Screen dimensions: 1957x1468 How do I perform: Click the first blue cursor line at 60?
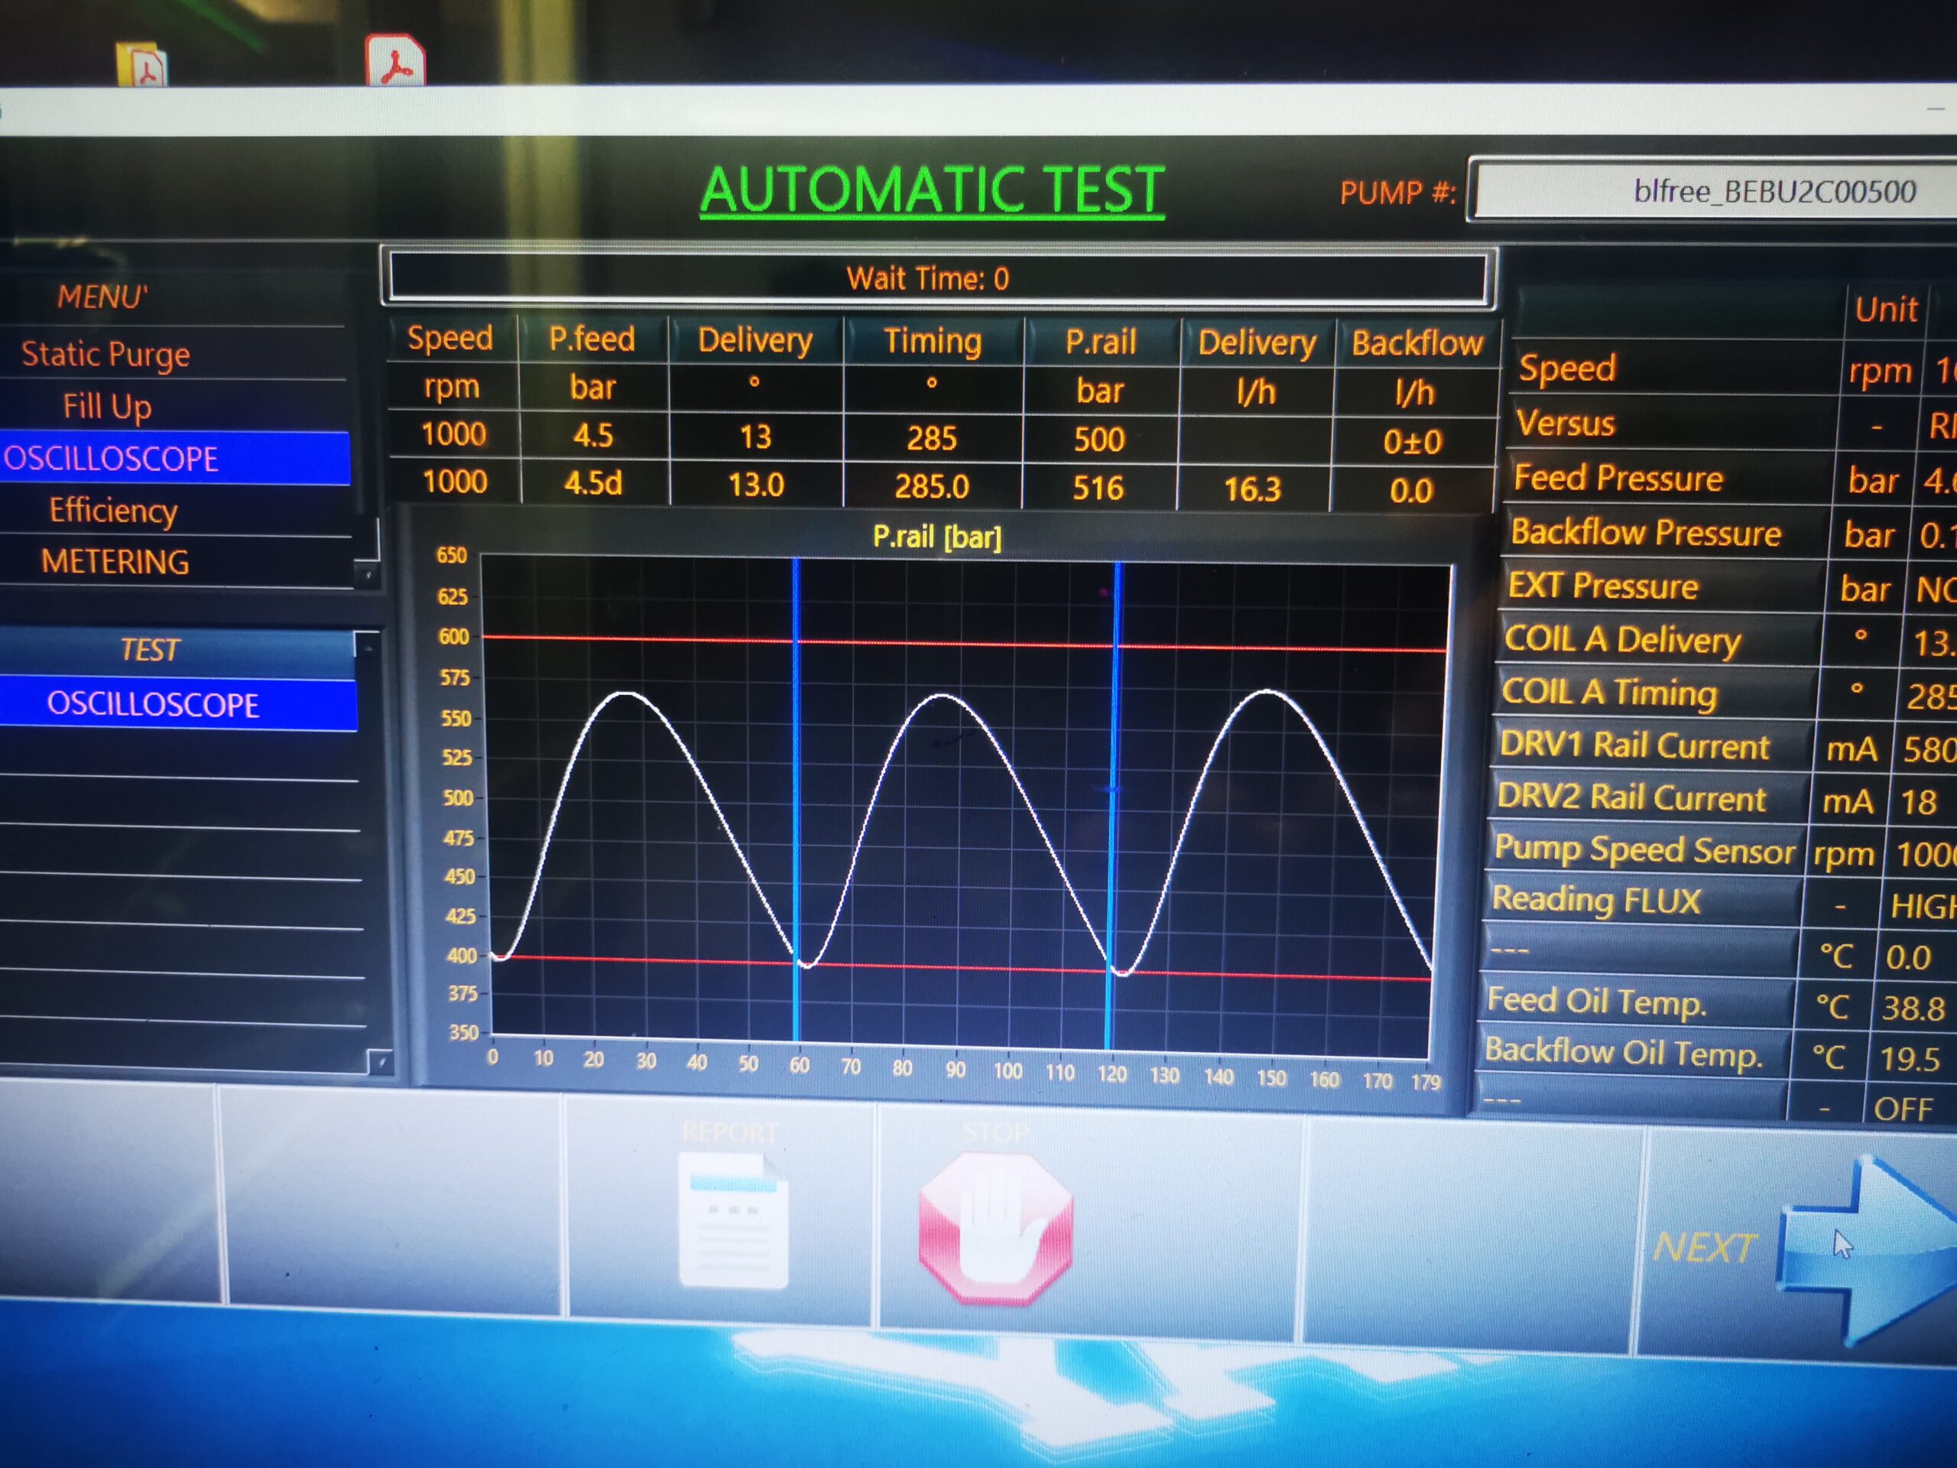point(795,797)
